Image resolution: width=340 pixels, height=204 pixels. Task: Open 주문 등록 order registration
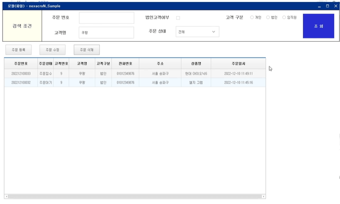pyautogui.click(x=18, y=50)
